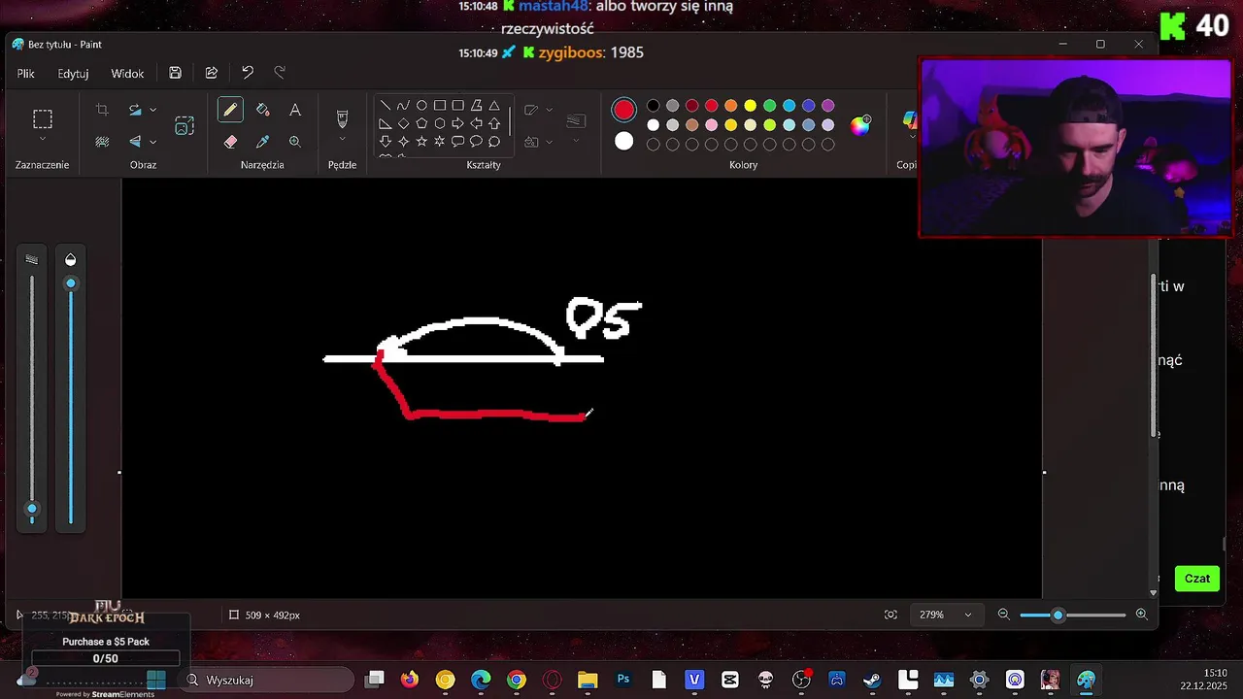Pick the green color swatch
Screen dimensions: 1243x699
tap(770, 105)
